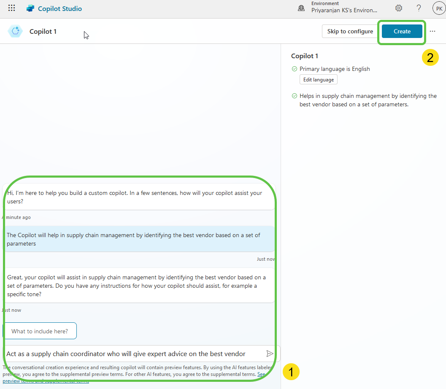Open the more options ellipsis menu
Screen dimensions: 446x389
432,31
